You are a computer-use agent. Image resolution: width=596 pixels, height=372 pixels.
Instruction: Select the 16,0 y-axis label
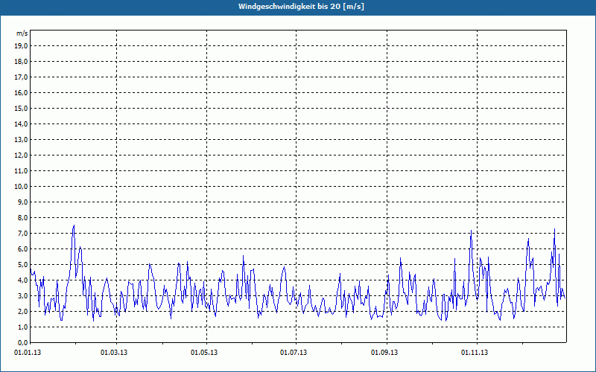pos(21,92)
